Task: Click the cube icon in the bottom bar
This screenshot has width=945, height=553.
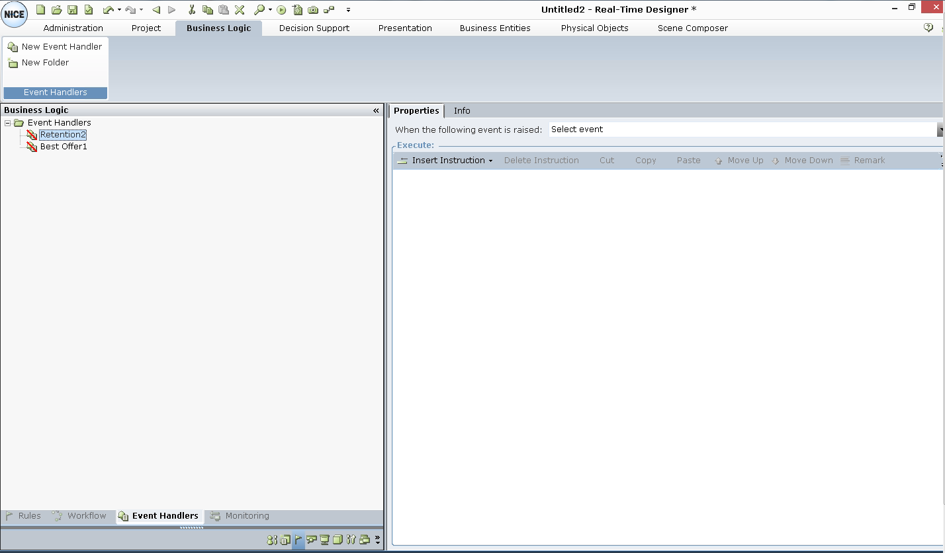Action: pos(337,540)
